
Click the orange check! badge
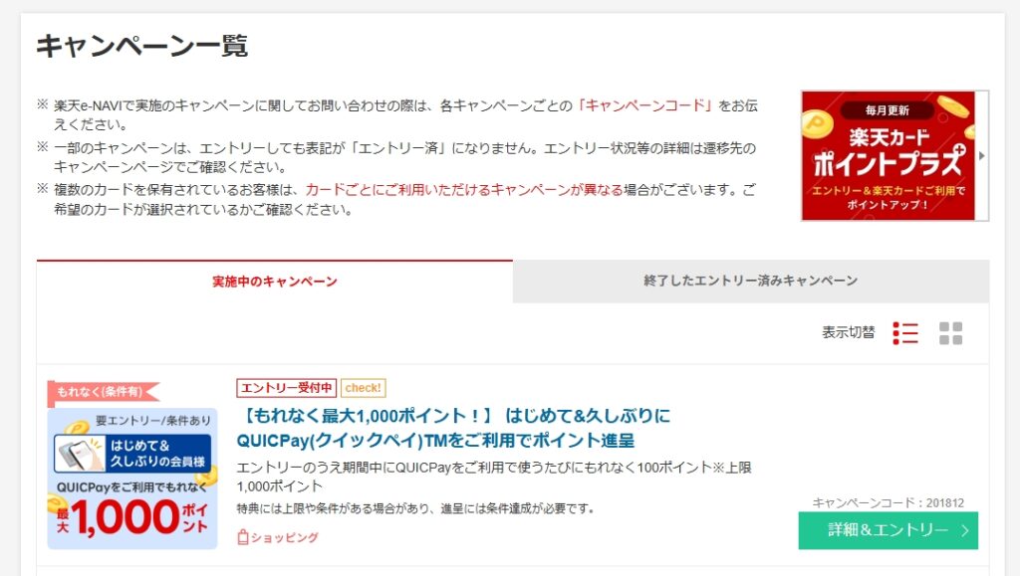click(x=363, y=388)
